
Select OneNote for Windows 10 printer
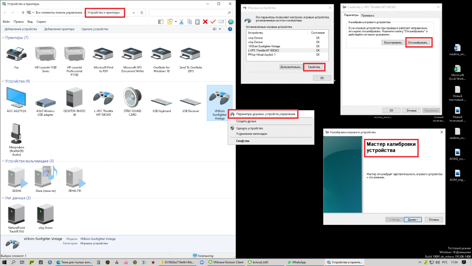[x=161, y=59]
